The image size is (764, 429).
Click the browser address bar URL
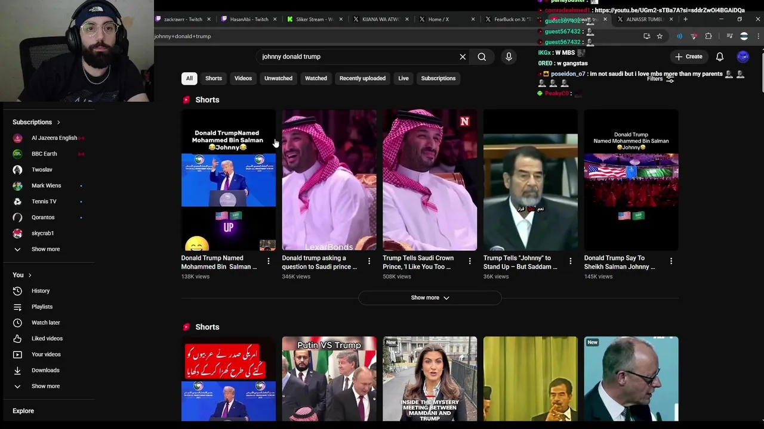[x=183, y=36]
